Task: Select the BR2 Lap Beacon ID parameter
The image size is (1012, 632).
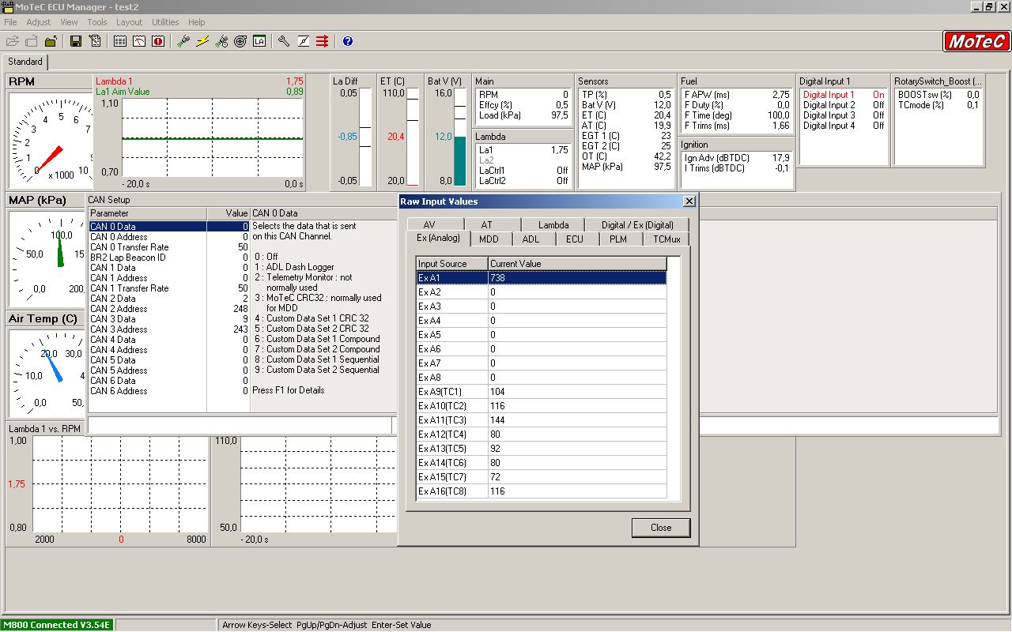Action: (168, 258)
